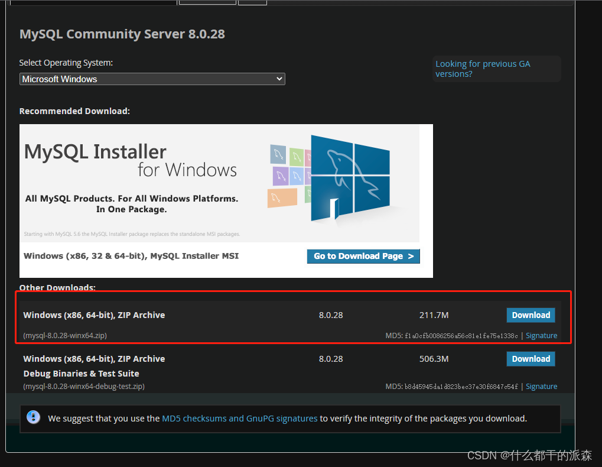Click the blue Windows dolphin logo graphic
Screen dimensions: 602x467
point(350,178)
